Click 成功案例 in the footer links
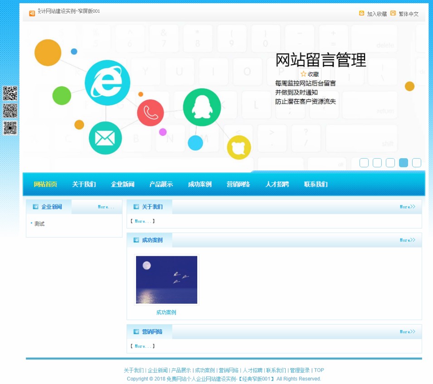 click(x=205, y=370)
